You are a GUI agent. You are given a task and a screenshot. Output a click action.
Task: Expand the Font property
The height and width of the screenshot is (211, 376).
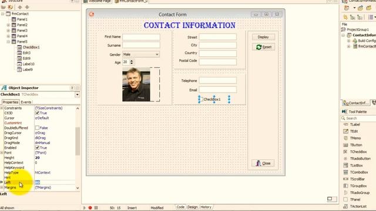point(2,152)
